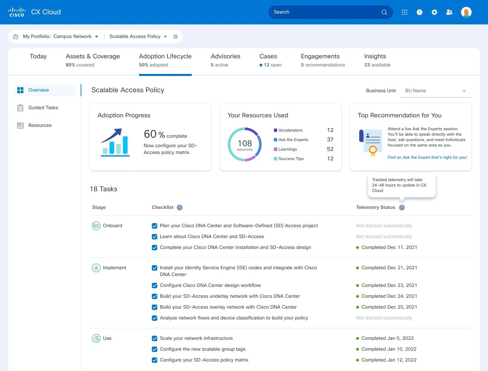This screenshot has height=371, width=488.
Task: Open the settings gear icon
Action: pos(434,12)
